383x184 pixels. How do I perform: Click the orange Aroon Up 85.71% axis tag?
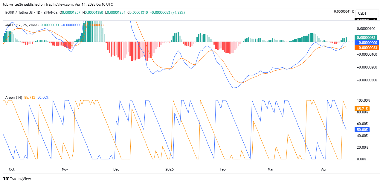[x=362, y=109]
